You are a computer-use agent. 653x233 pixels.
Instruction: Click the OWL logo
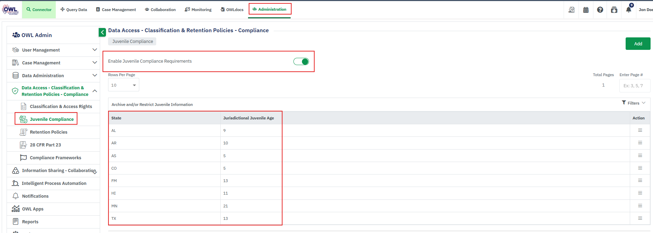point(10,10)
